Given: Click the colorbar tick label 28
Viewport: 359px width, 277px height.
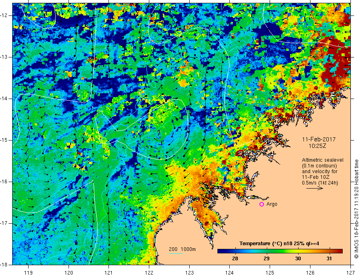Looking at the screenshot, I should click(235, 259).
